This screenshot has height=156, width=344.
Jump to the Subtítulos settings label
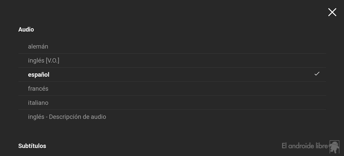point(32,146)
